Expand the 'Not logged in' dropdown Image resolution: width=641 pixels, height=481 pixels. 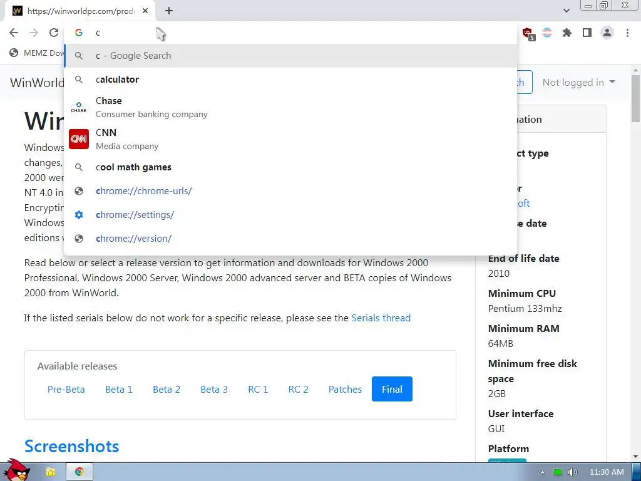pos(578,82)
